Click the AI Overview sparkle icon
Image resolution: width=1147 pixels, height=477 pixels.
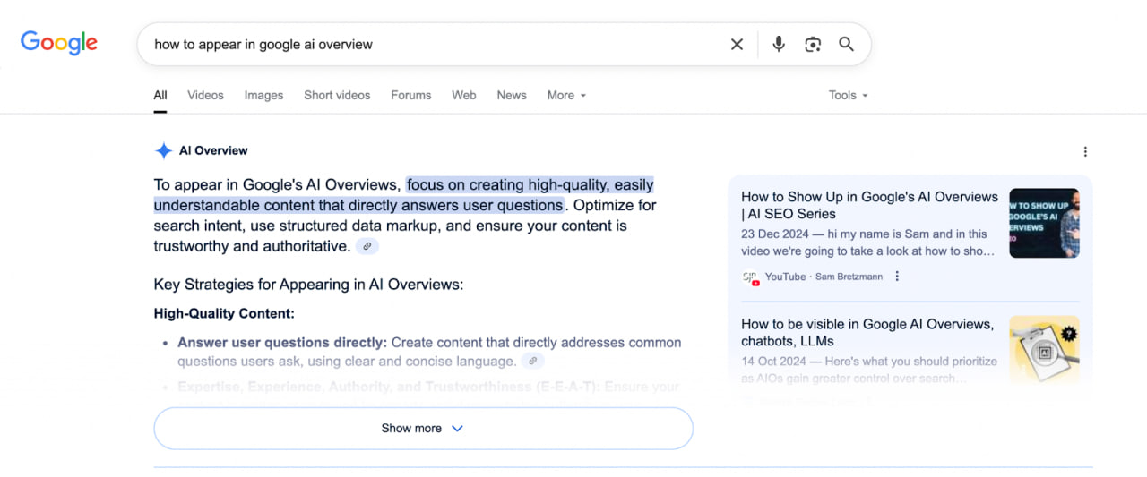pos(163,150)
